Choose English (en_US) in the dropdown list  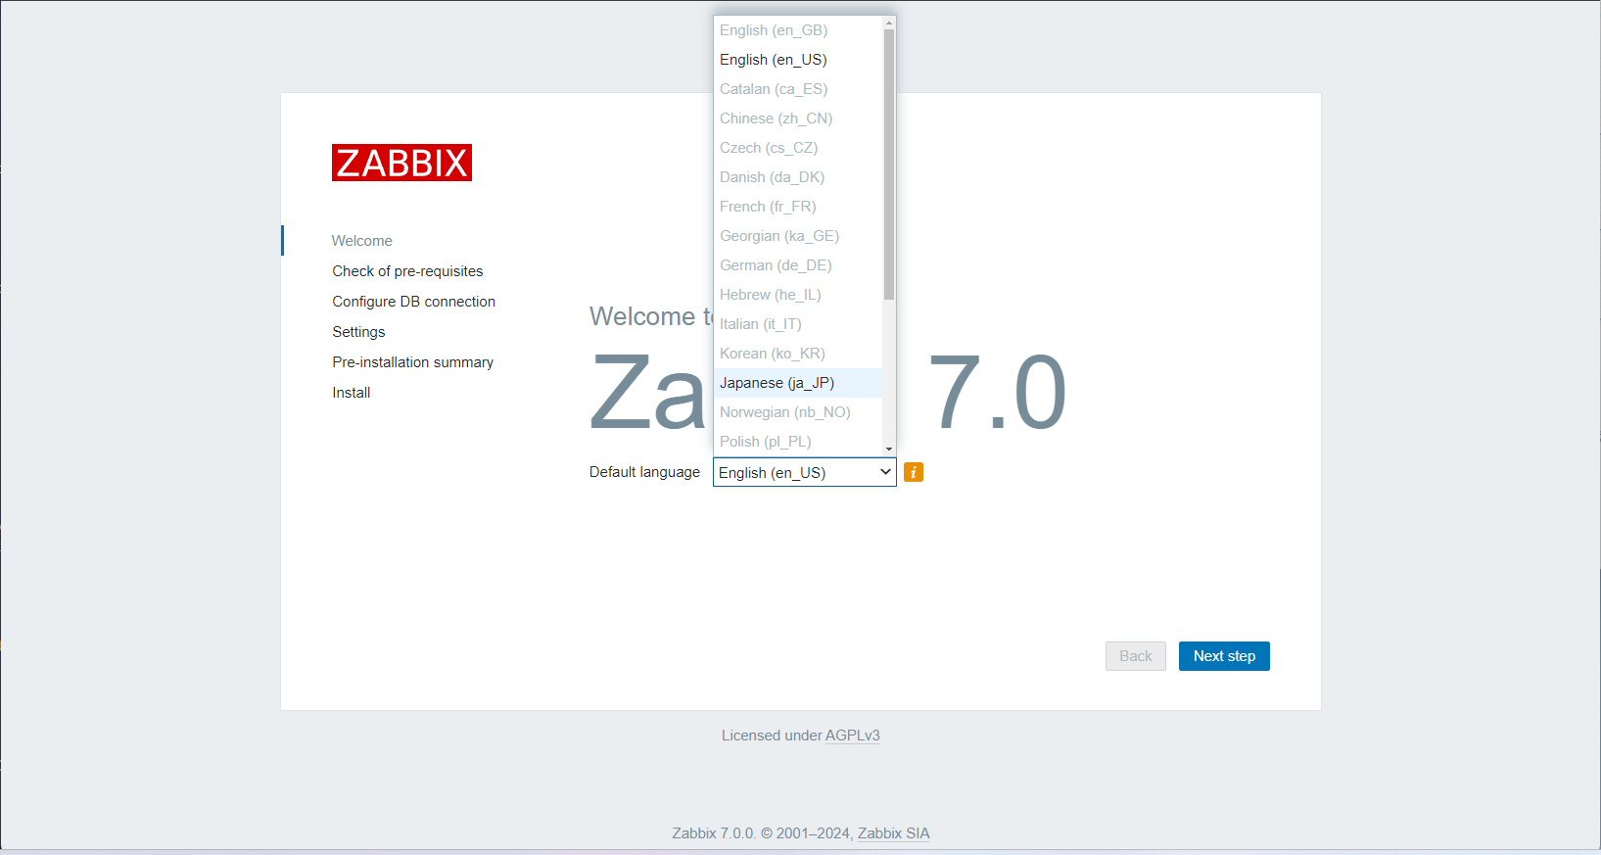pyautogui.click(x=773, y=60)
